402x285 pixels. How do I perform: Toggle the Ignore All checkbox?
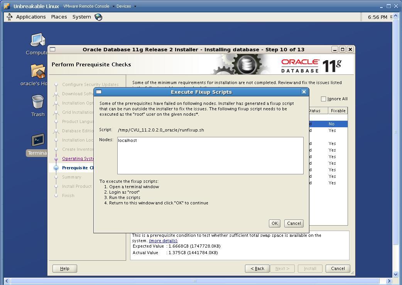coord(324,99)
